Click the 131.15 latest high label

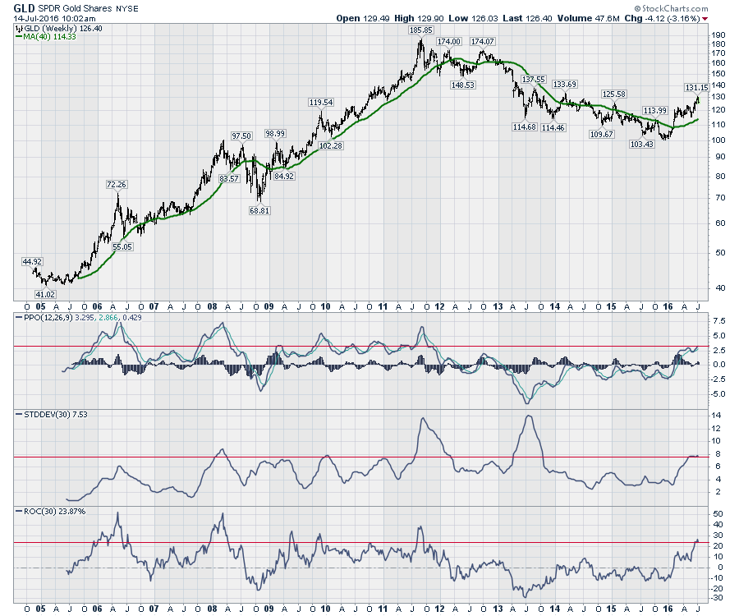696,88
